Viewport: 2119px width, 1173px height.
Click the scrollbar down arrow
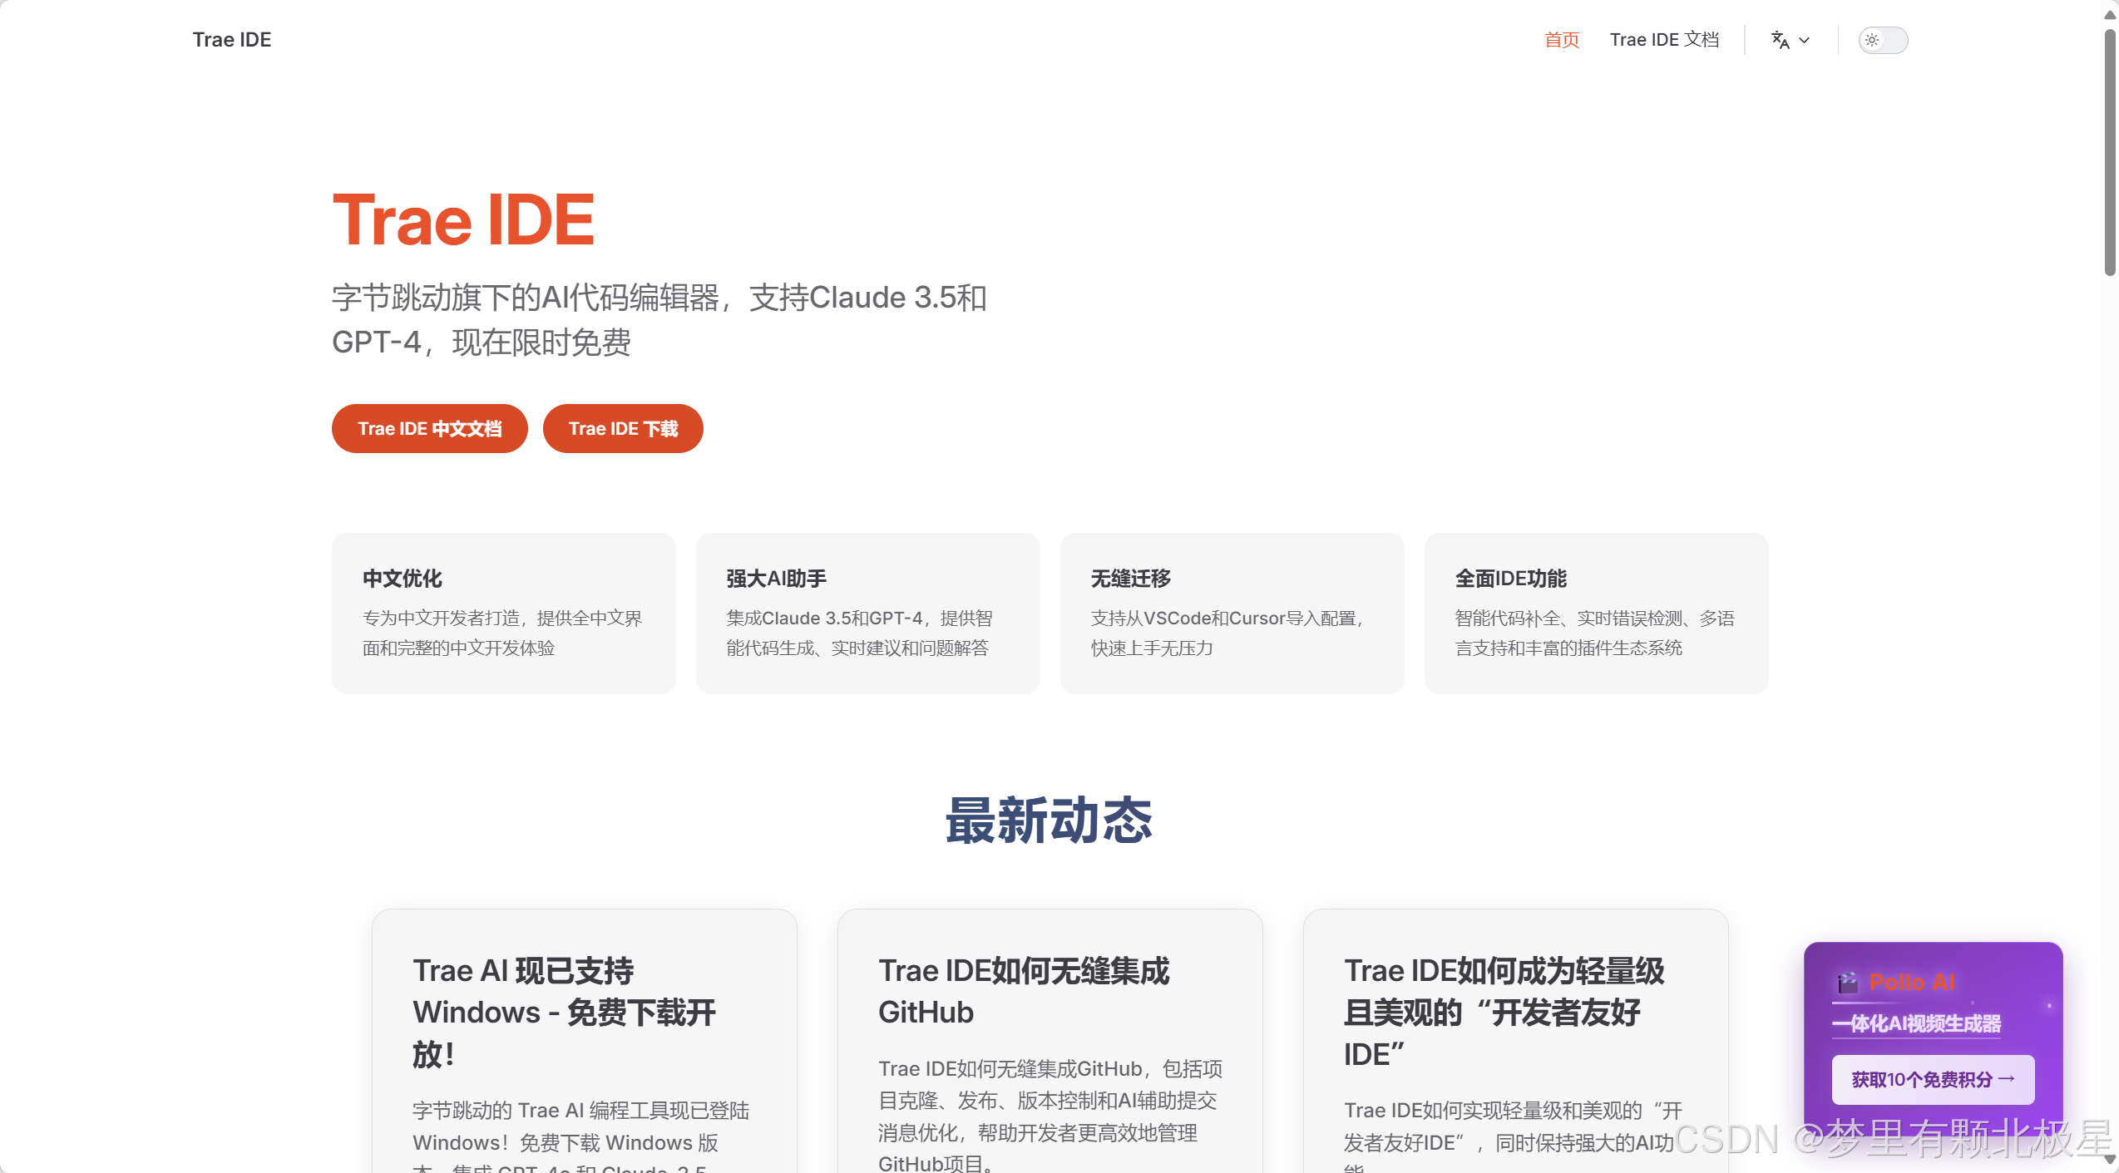point(2109,1161)
